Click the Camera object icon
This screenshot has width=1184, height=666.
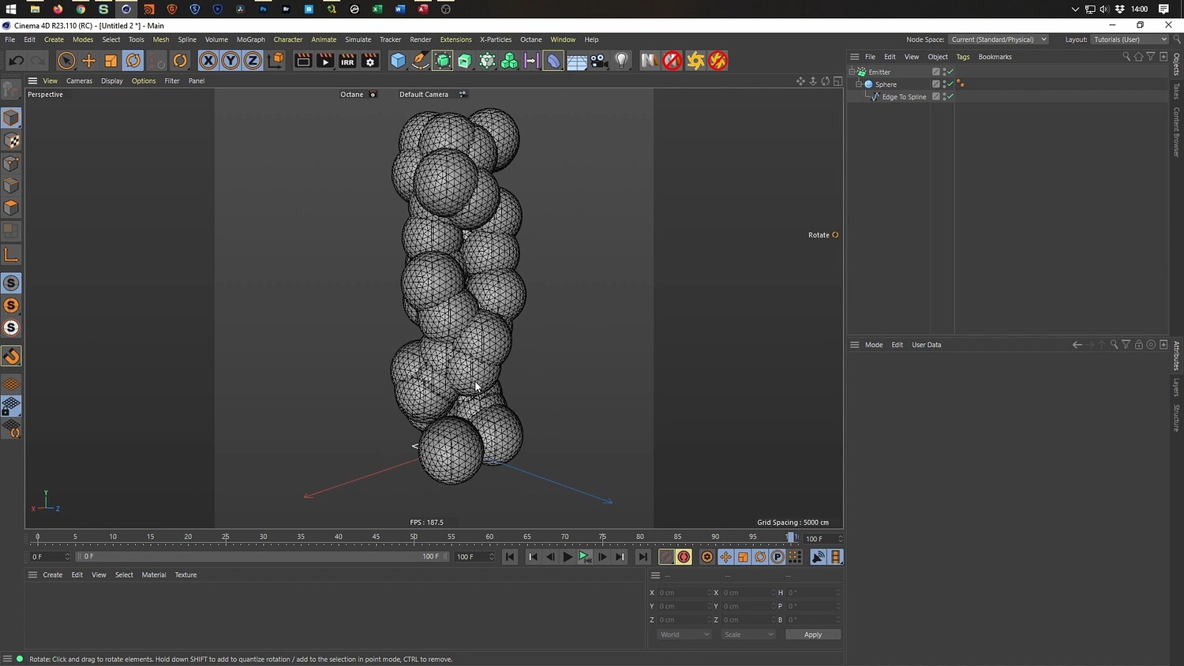click(x=599, y=61)
